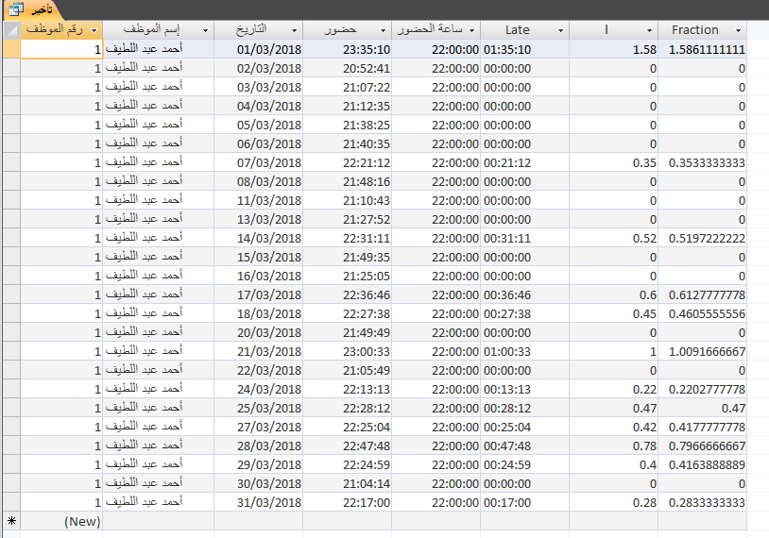Click attendance time 23:35:10
The width and height of the screenshot is (769, 538).
[348, 49]
